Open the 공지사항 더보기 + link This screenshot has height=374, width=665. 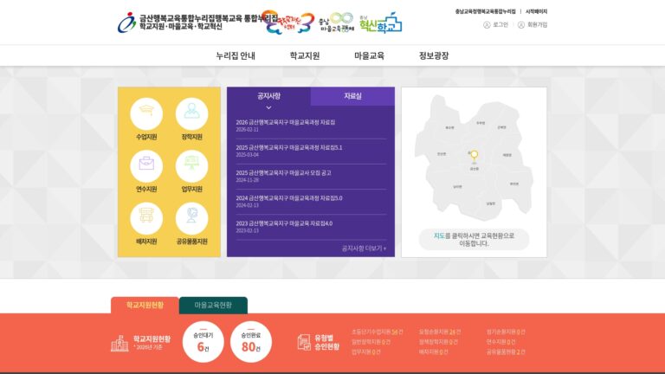(364, 248)
